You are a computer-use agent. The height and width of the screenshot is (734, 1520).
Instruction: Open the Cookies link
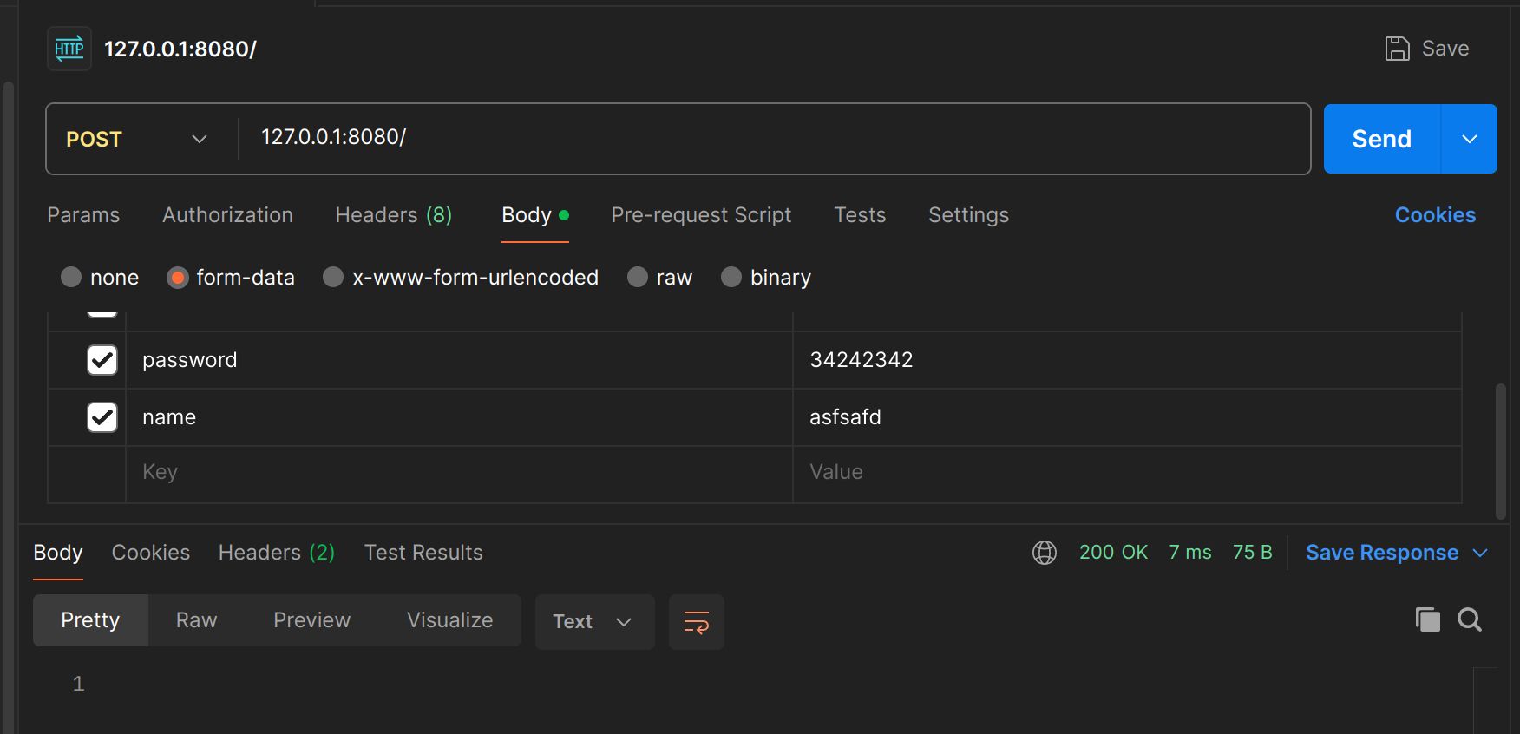coord(1434,215)
